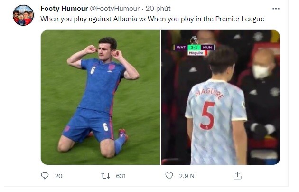This screenshot has height=192, width=299.
Task: Click the WAT 2-1 MUN scoreboard in photo
Action: [195, 48]
